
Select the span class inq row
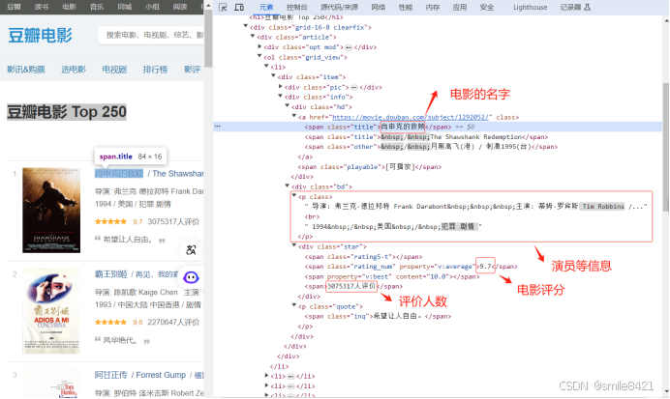(378, 316)
